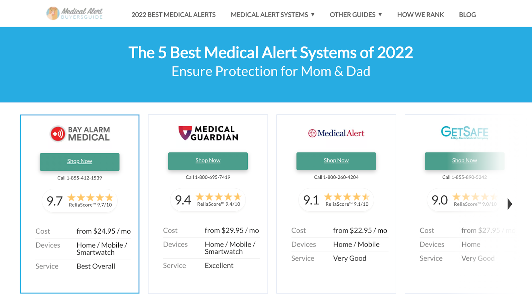Click the Bay Alarm Medical logo
Viewport: 532px width, 307px height.
[x=80, y=134]
